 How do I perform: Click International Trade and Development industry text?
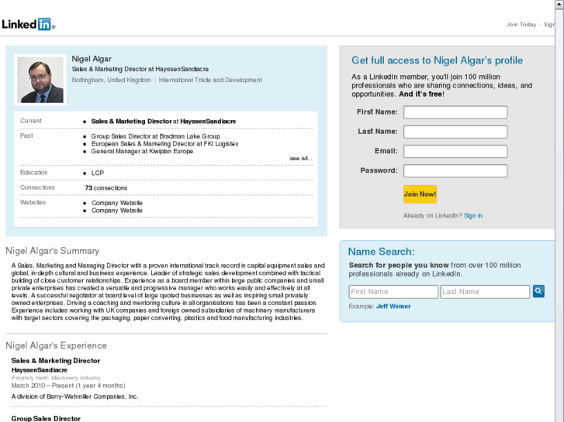tap(210, 80)
